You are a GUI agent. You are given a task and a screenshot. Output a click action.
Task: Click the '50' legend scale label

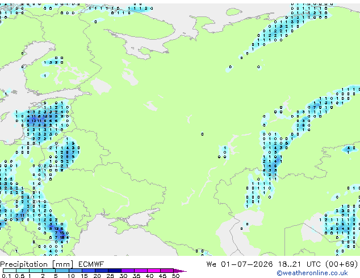point(175,276)
